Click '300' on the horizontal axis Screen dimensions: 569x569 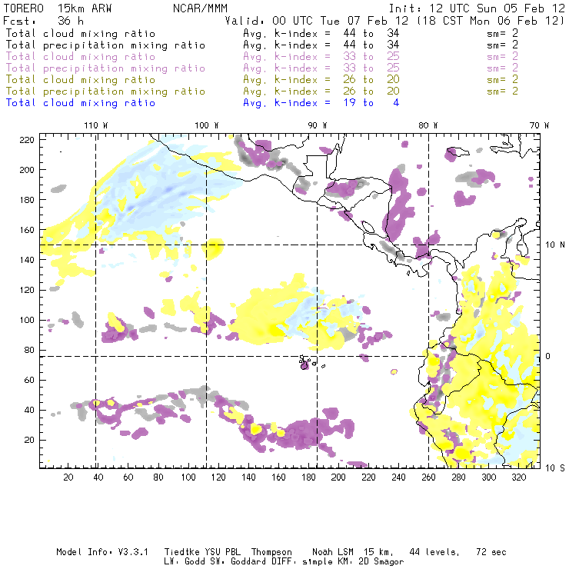click(489, 477)
